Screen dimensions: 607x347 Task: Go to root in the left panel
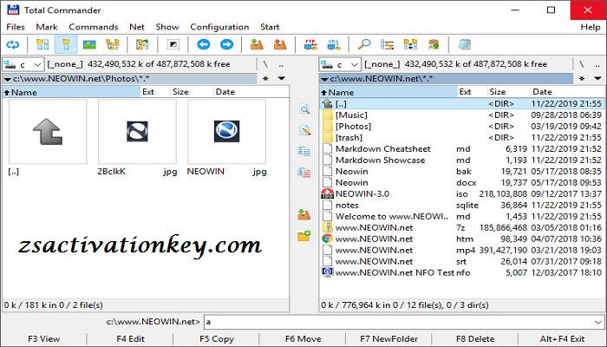click(x=265, y=64)
